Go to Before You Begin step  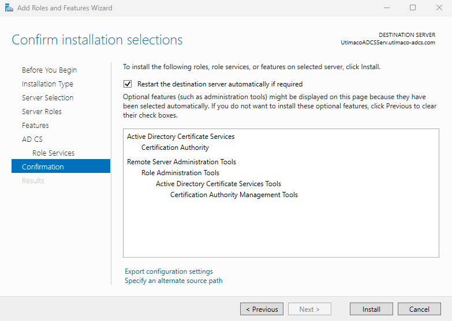tap(49, 70)
